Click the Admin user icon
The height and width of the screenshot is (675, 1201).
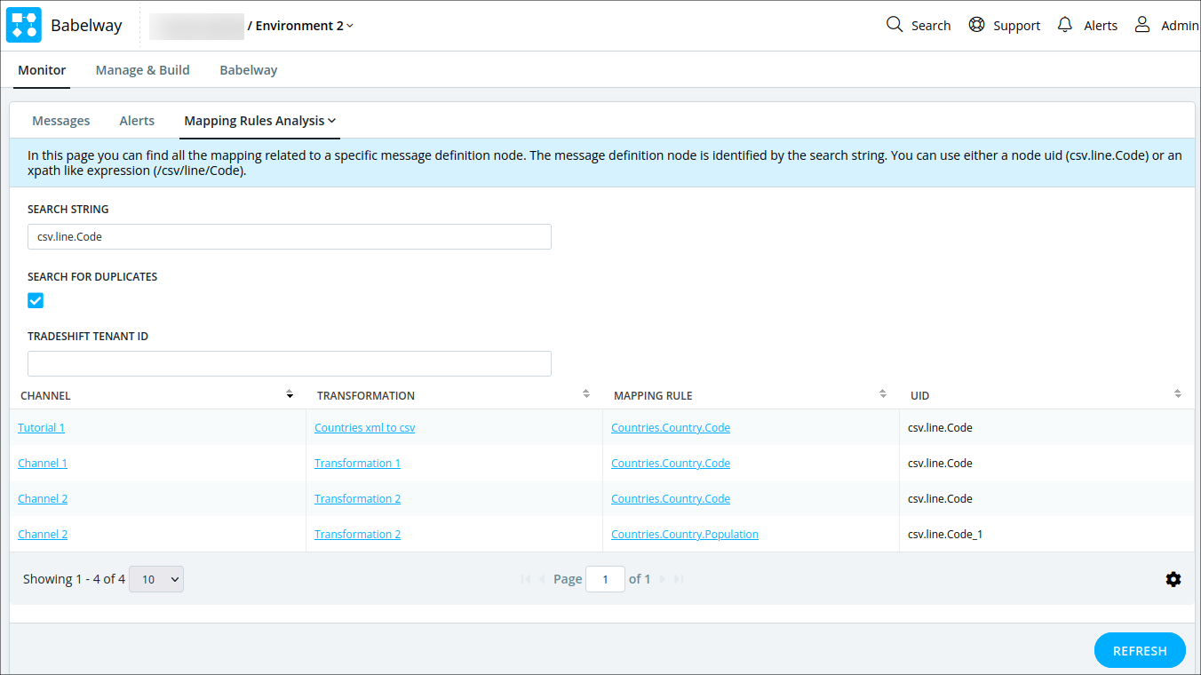pyautogui.click(x=1142, y=25)
